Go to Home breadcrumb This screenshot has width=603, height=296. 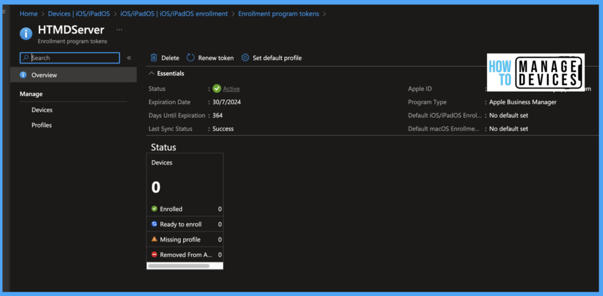click(28, 14)
